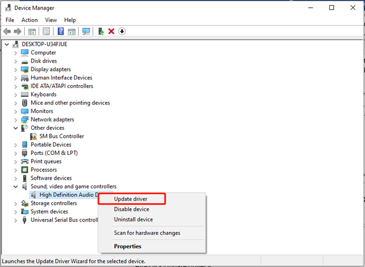Click the Universal Serial Bus controllers USB icon
Viewport: 365px width, 267px height.
point(25,220)
